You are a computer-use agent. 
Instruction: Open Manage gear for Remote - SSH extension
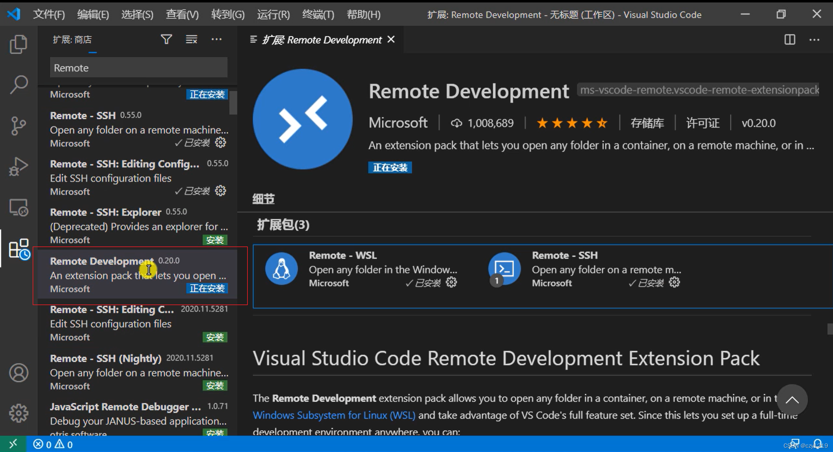221,142
